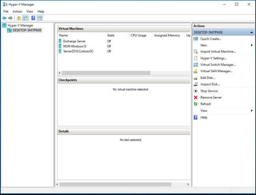Click bottom pane scroll right arrow
The height and width of the screenshot is (195, 256).
(188, 184)
